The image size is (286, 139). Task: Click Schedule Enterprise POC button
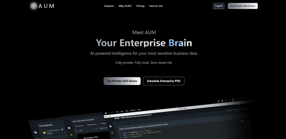pos(164,81)
